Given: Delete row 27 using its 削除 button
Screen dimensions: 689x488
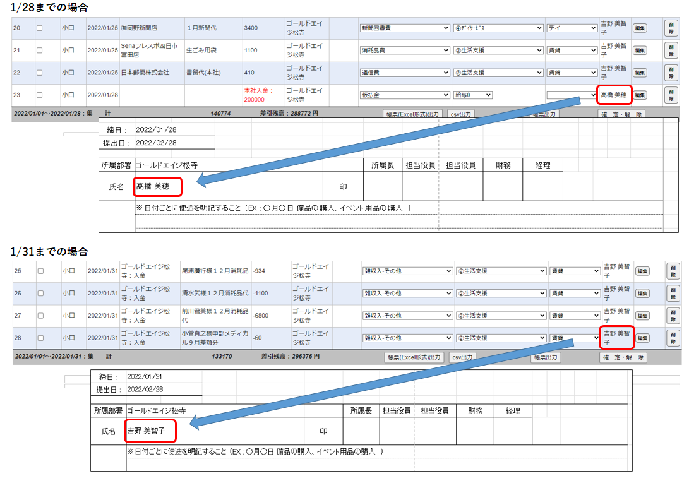Looking at the screenshot, I should 673,316.
